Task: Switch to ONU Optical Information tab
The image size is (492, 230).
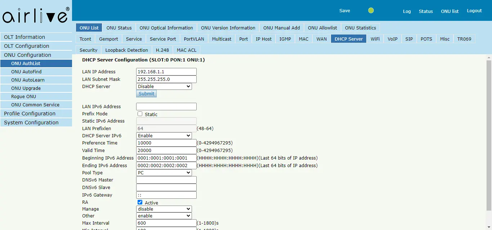Action: coord(166,28)
